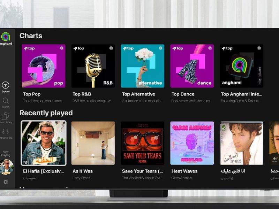Click the Charts section heading
This screenshot has width=279, height=209.
[31, 36]
